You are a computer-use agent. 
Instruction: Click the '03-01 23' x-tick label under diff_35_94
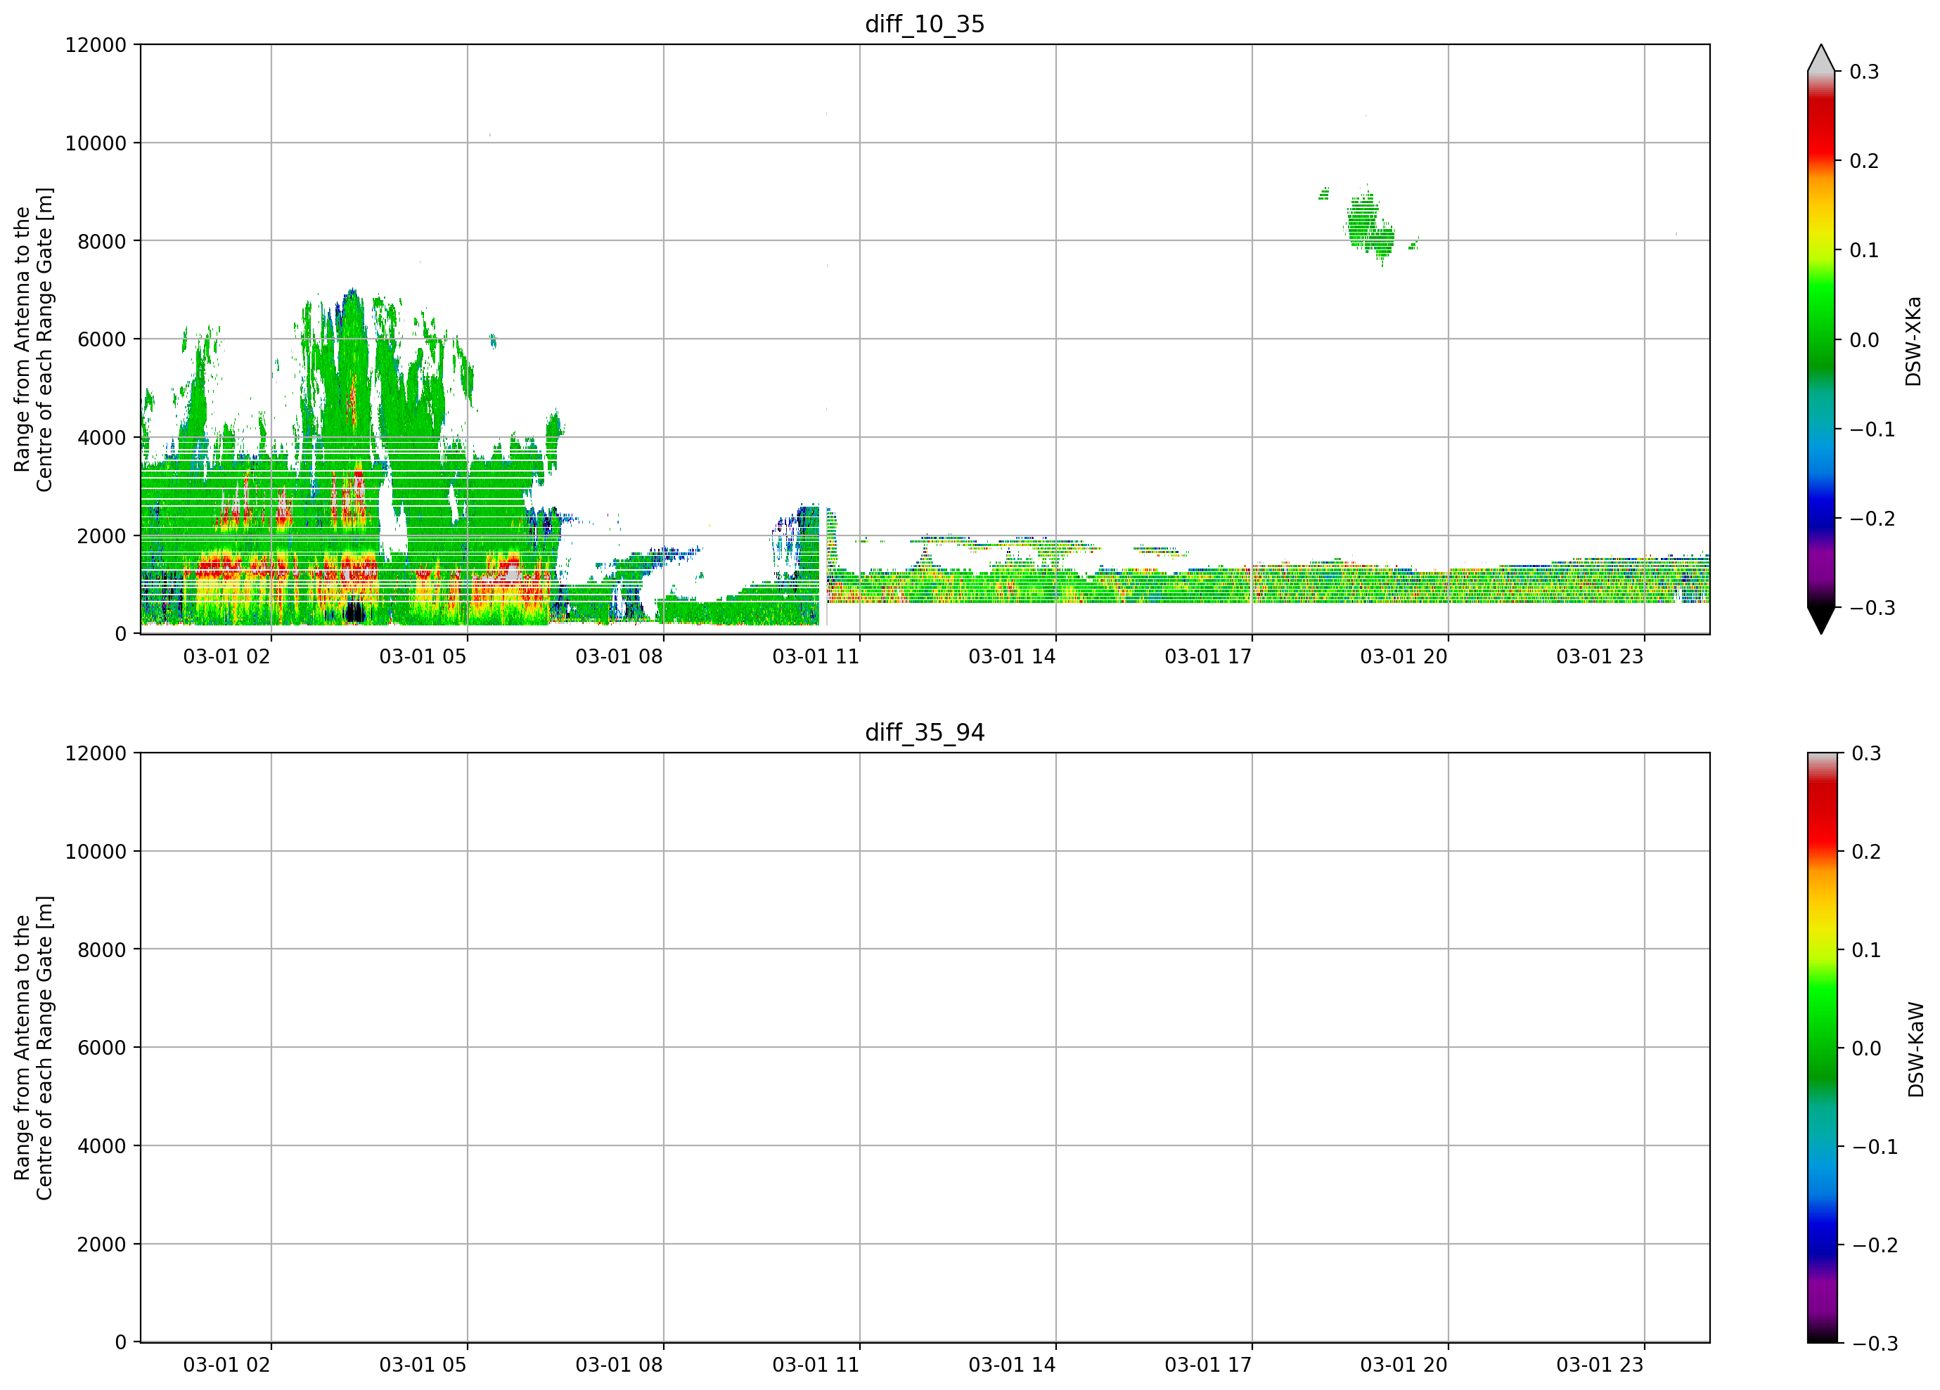point(1600,1365)
